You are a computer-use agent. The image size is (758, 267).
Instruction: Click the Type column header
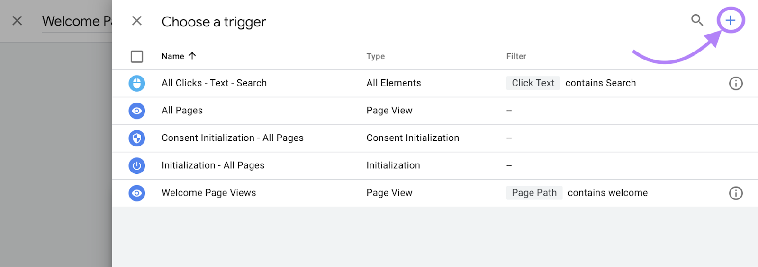point(375,56)
